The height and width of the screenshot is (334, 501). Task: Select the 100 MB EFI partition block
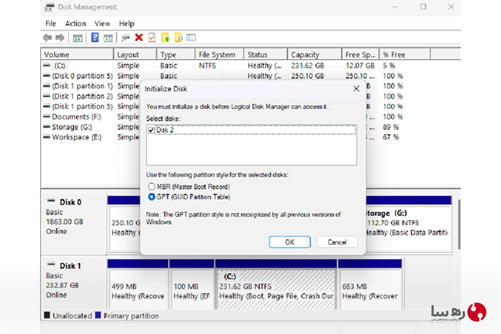(192, 284)
